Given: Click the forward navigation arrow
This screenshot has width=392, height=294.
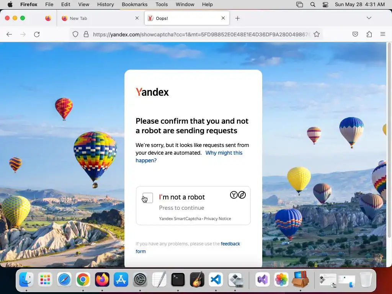Looking at the screenshot, I should click(23, 34).
